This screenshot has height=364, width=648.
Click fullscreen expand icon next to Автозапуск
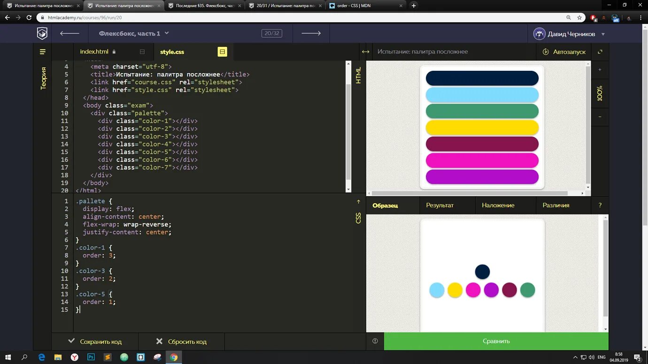coord(600,52)
